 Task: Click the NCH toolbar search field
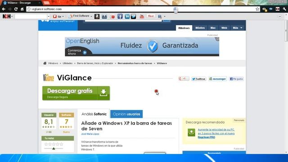(31, 17)
